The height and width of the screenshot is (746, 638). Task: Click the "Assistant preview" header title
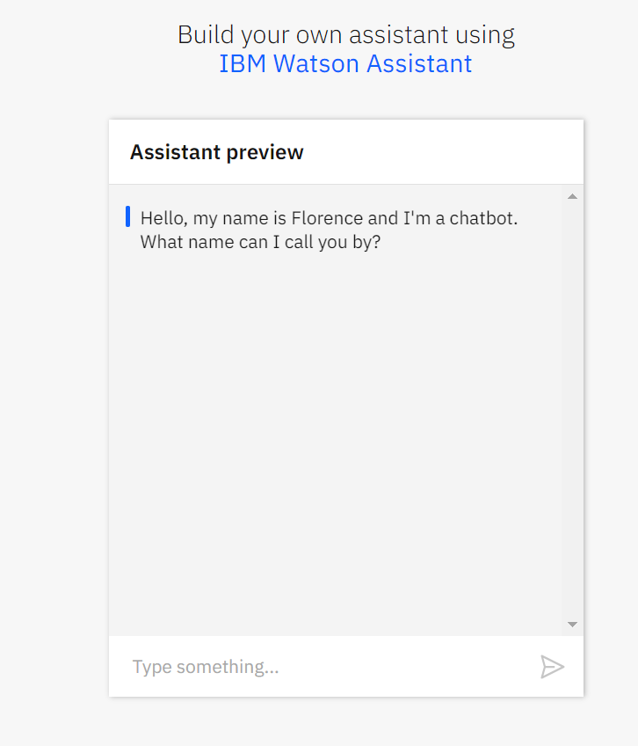click(x=216, y=152)
